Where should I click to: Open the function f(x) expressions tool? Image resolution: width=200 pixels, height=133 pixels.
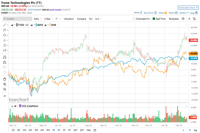91,19
